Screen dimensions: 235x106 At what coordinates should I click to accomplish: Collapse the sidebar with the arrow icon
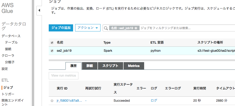[x=39, y=10]
